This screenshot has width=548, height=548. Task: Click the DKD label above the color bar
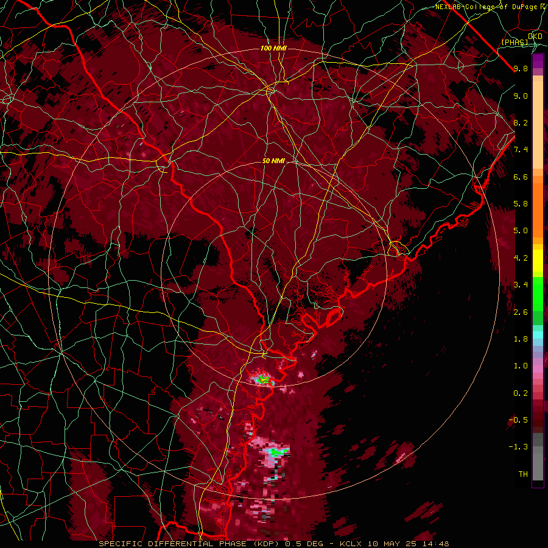tap(535, 37)
